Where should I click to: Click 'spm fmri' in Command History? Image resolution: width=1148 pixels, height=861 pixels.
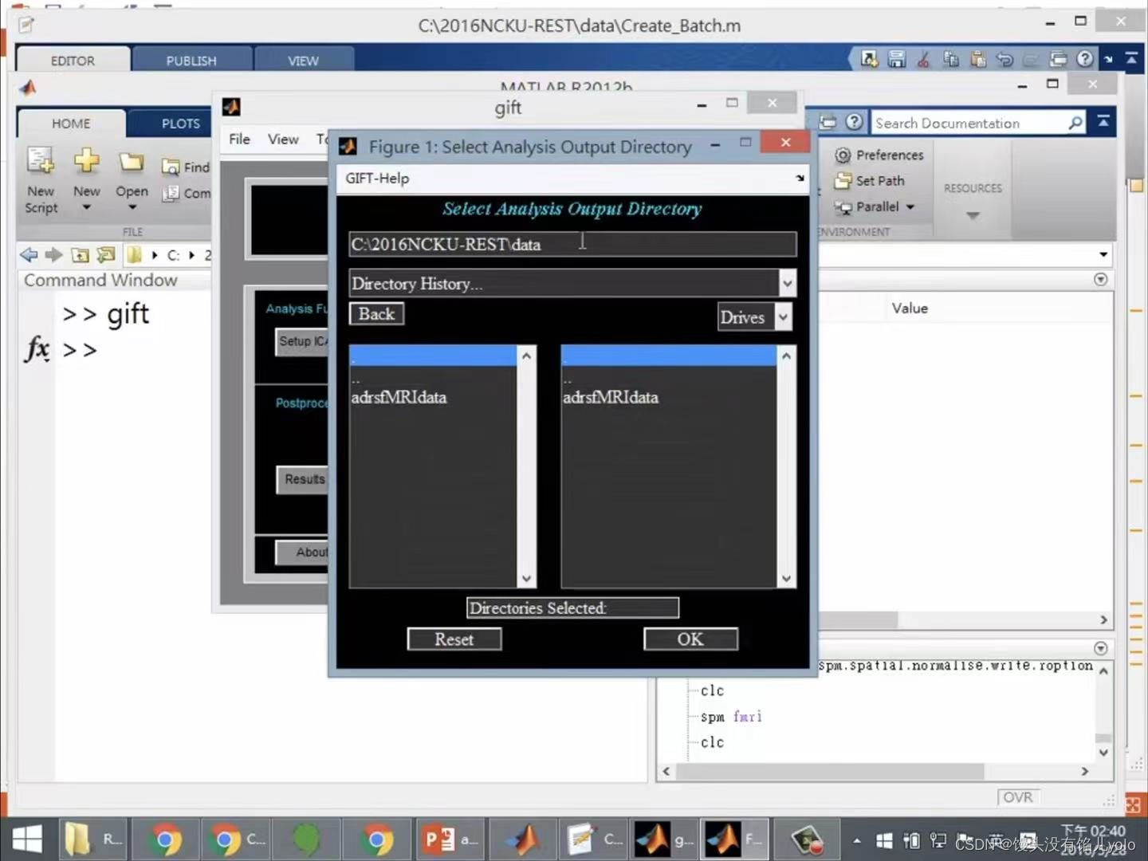731,717
